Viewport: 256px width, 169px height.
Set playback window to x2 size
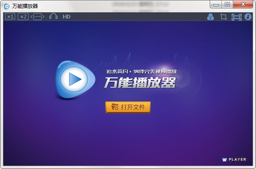pyautogui.click(x=23, y=17)
